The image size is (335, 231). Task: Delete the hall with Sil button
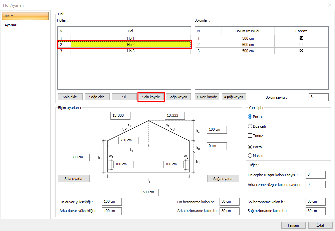124,97
